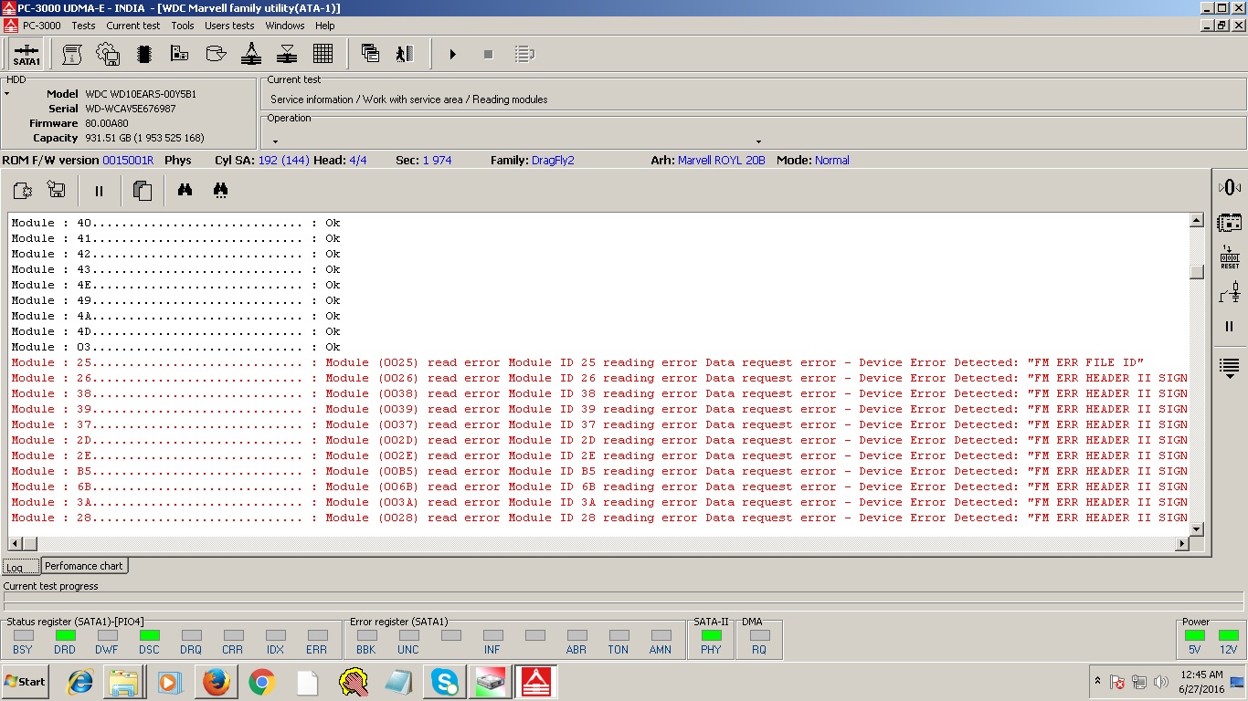Open the PC-3000 menu
The width and height of the screenshot is (1248, 701).
click(42, 26)
